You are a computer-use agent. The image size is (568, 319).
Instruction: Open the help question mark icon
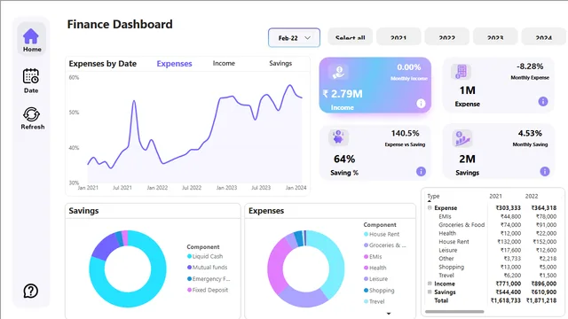coord(31,291)
